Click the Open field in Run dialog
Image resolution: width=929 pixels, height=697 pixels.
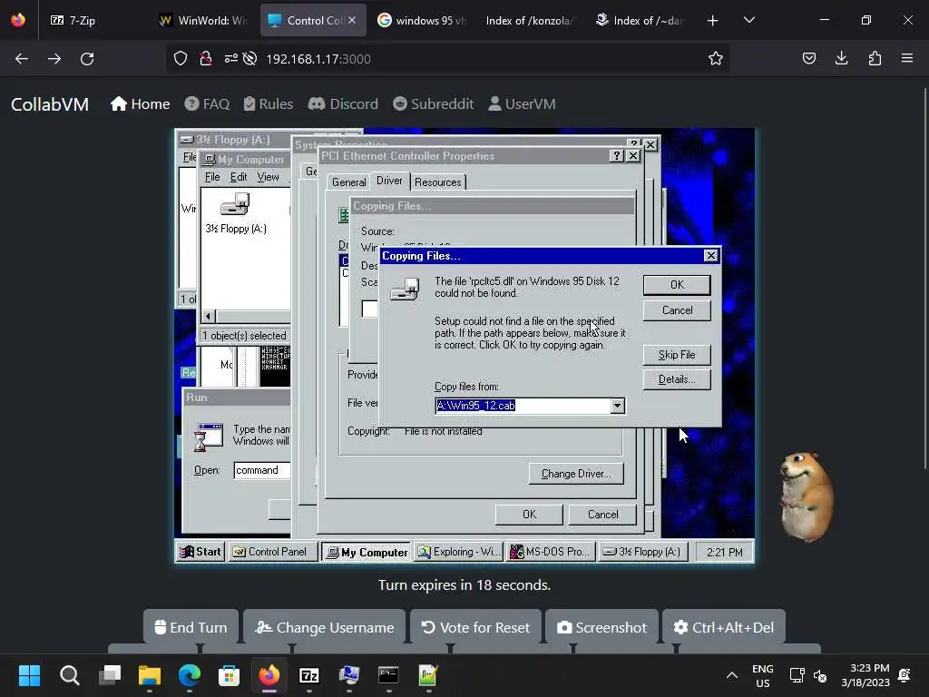pyautogui.click(x=261, y=470)
